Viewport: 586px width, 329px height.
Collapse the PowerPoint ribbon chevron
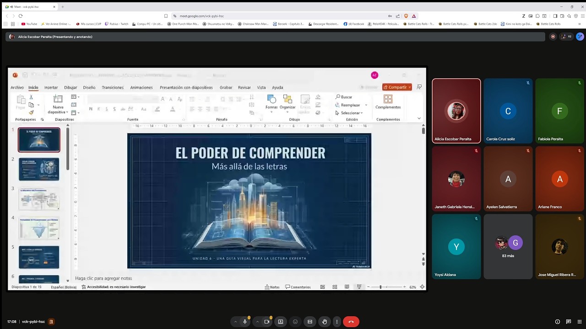(419, 119)
